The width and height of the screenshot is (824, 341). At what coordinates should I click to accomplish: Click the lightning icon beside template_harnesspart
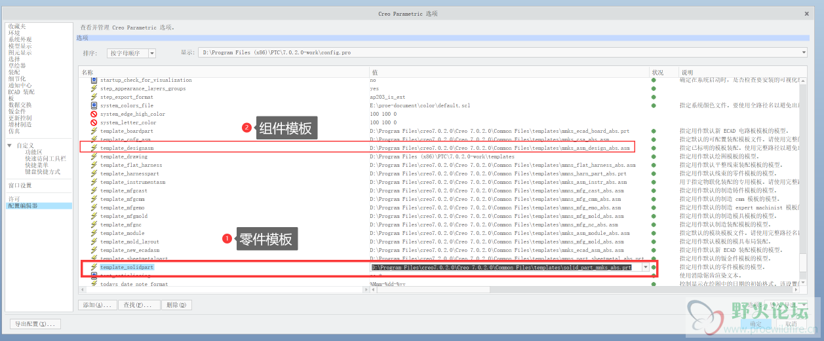(x=94, y=173)
